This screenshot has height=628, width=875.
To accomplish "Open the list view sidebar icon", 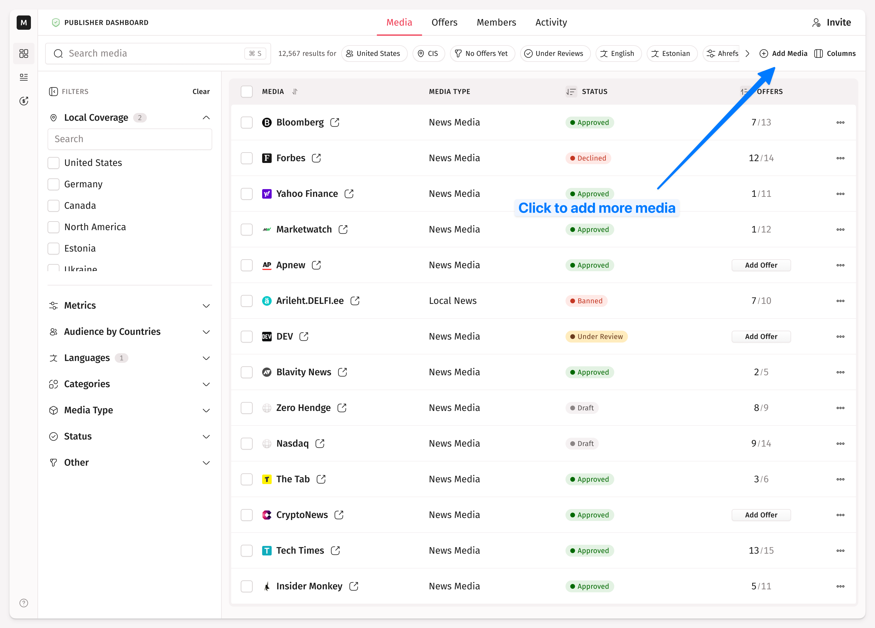I will [x=24, y=77].
